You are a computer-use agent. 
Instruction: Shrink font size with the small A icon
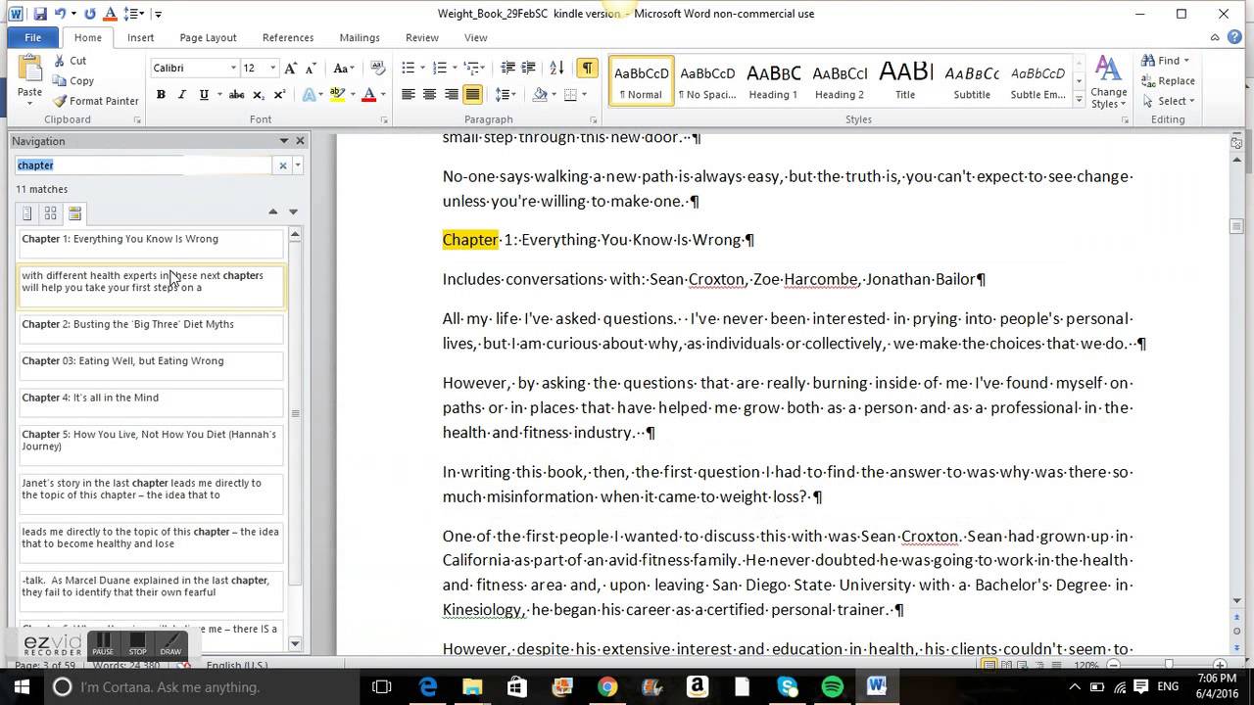tap(310, 68)
